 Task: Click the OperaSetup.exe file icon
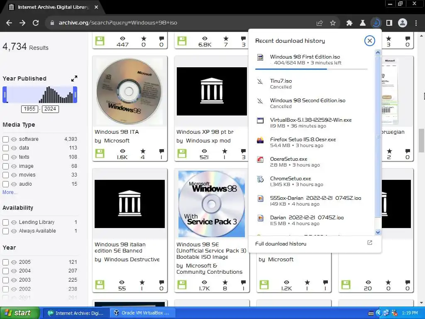pyautogui.click(x=260, y=159)
